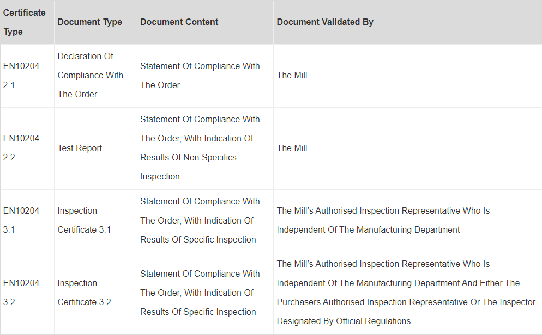The height and width of the screenshot is (335, 542).
Task: Click Declaration Of Compliance With The Order
Action: pyautogui.click(x=90, y=75)
